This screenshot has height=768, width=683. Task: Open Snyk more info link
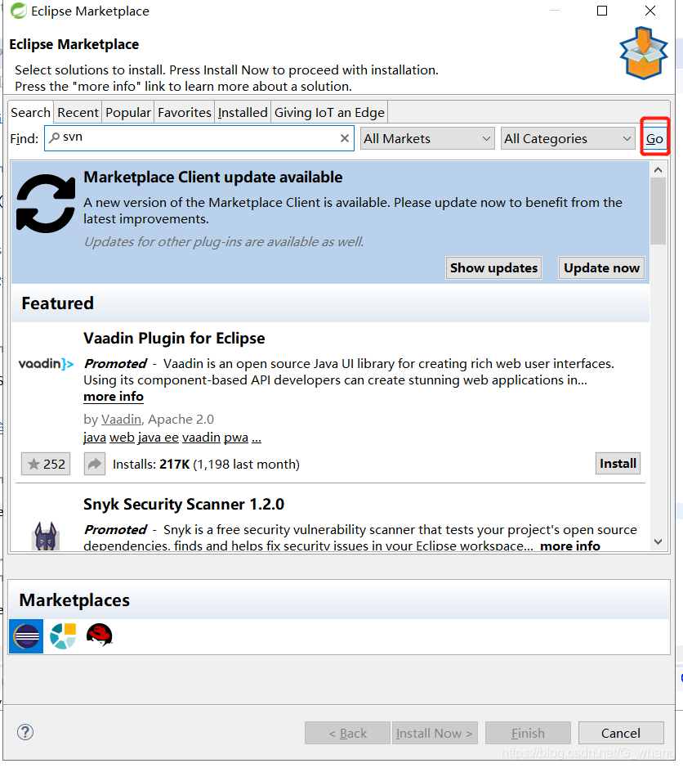570,546
